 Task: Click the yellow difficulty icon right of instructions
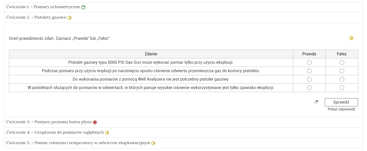351,38
